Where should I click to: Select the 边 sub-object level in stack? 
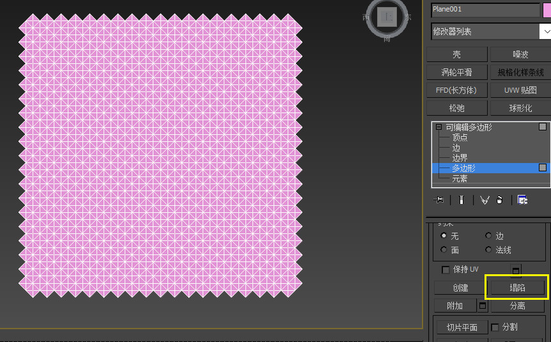456,148
